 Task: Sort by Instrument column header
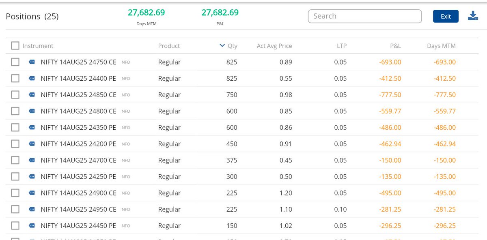(x=38, y=46)
